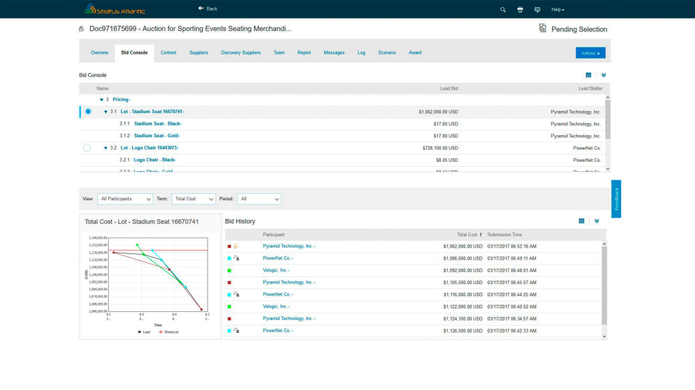Image resolution: width=695 pixels, height=390 pixels.
Task: Click the Submission Time column header
Action: pyautogui.click(x=505, y=235)
